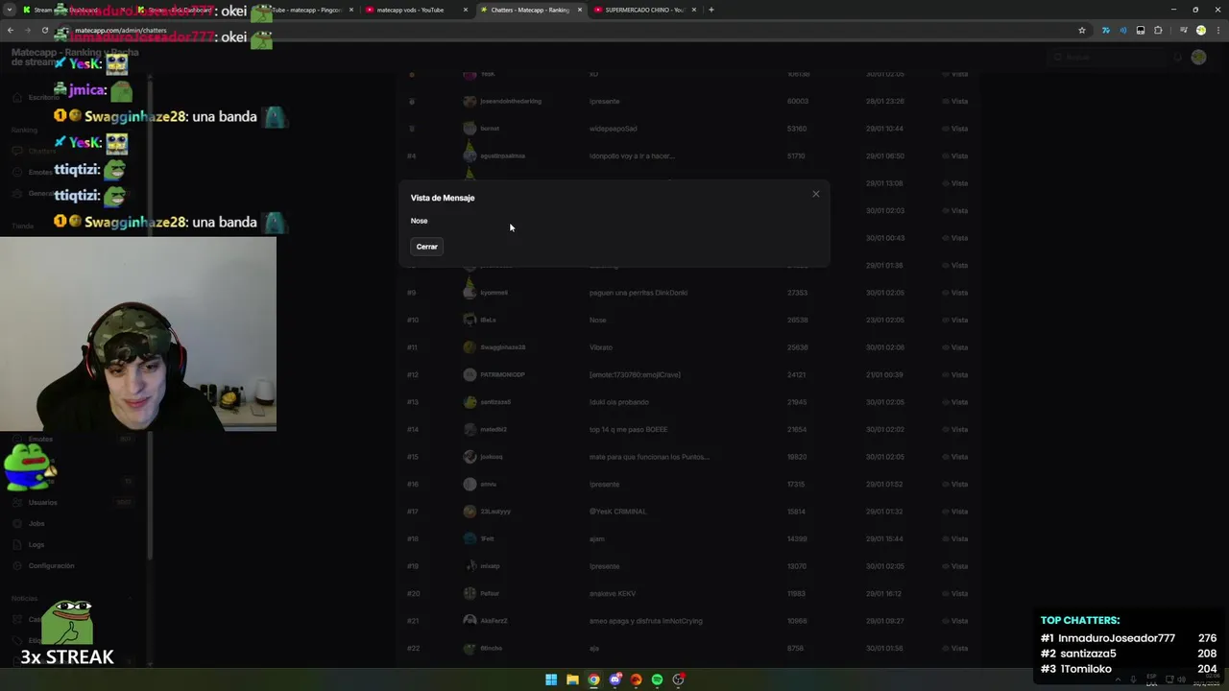Click username santizaza5 in row 13
This screenshot has height=691, width=1229.
(495, 402)
